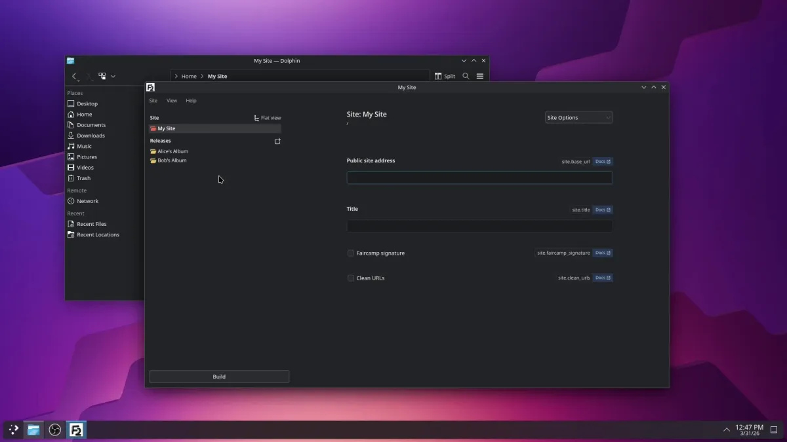Click the Public site address input field

pyautogui.click(x=479, y=177)
